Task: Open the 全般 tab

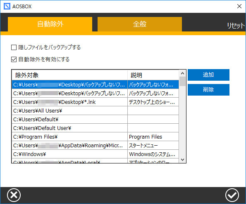Action: (x=140, y=24)
